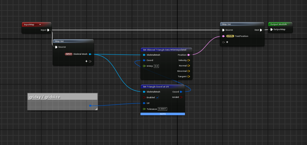Click the blue NOTE bar on the node

point(163,114)
